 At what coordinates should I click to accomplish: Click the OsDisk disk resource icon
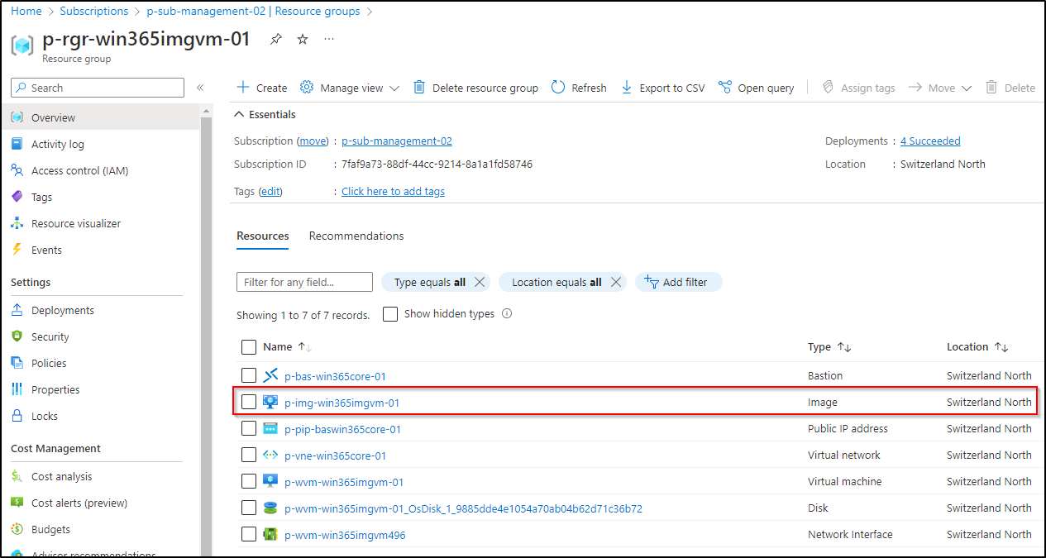point(270,508)
